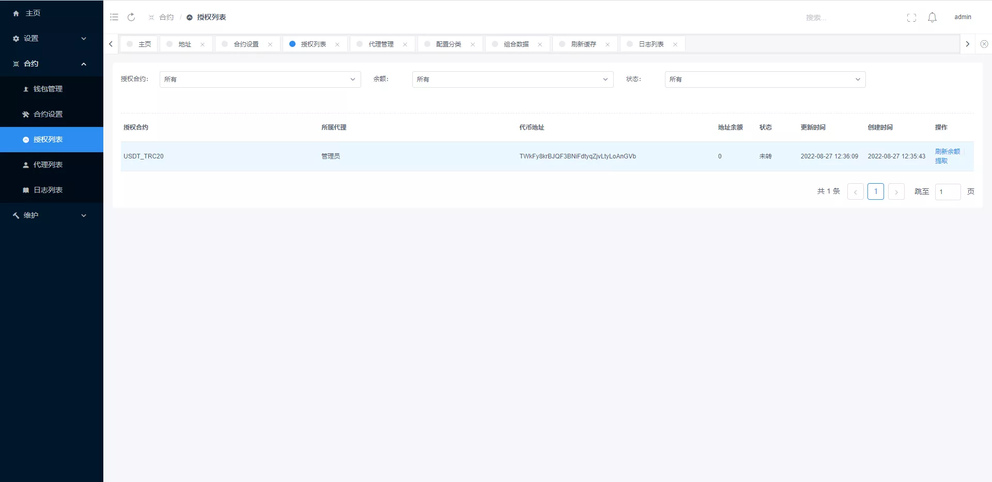Image resolution: width=992 pixels, height=482 pixels.
Task: Switch to the 日志列表 tab
Action: tap(651, 44)
